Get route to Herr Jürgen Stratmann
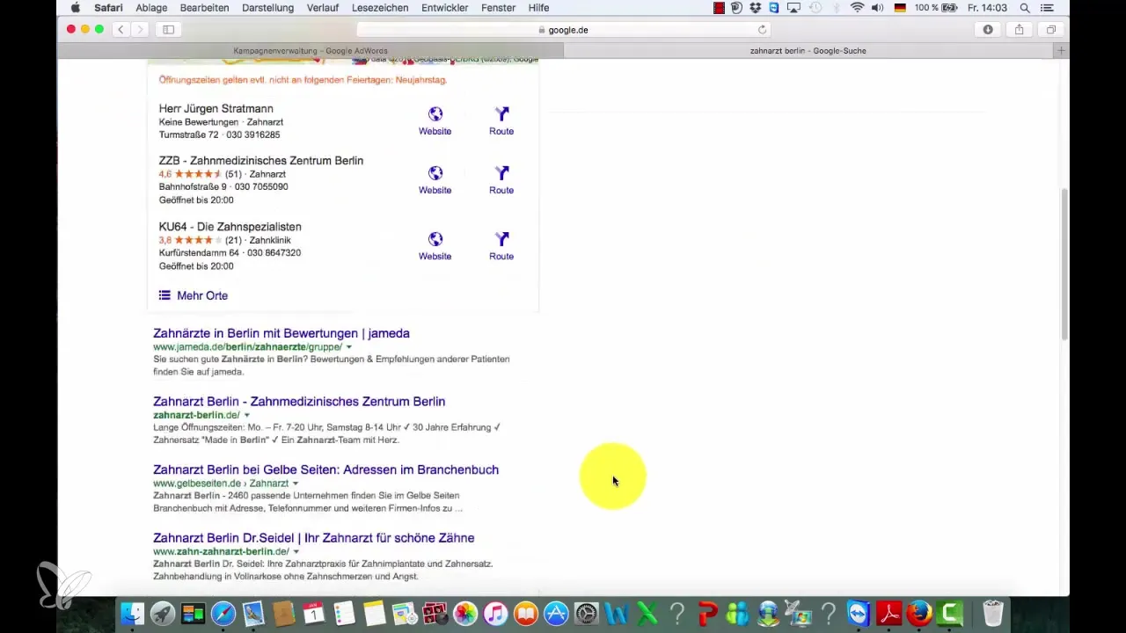 click(x=501, y=121)
